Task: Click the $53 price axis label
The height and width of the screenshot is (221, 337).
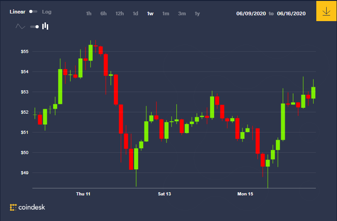Action: pyautogui.click(x=24, y=92)
